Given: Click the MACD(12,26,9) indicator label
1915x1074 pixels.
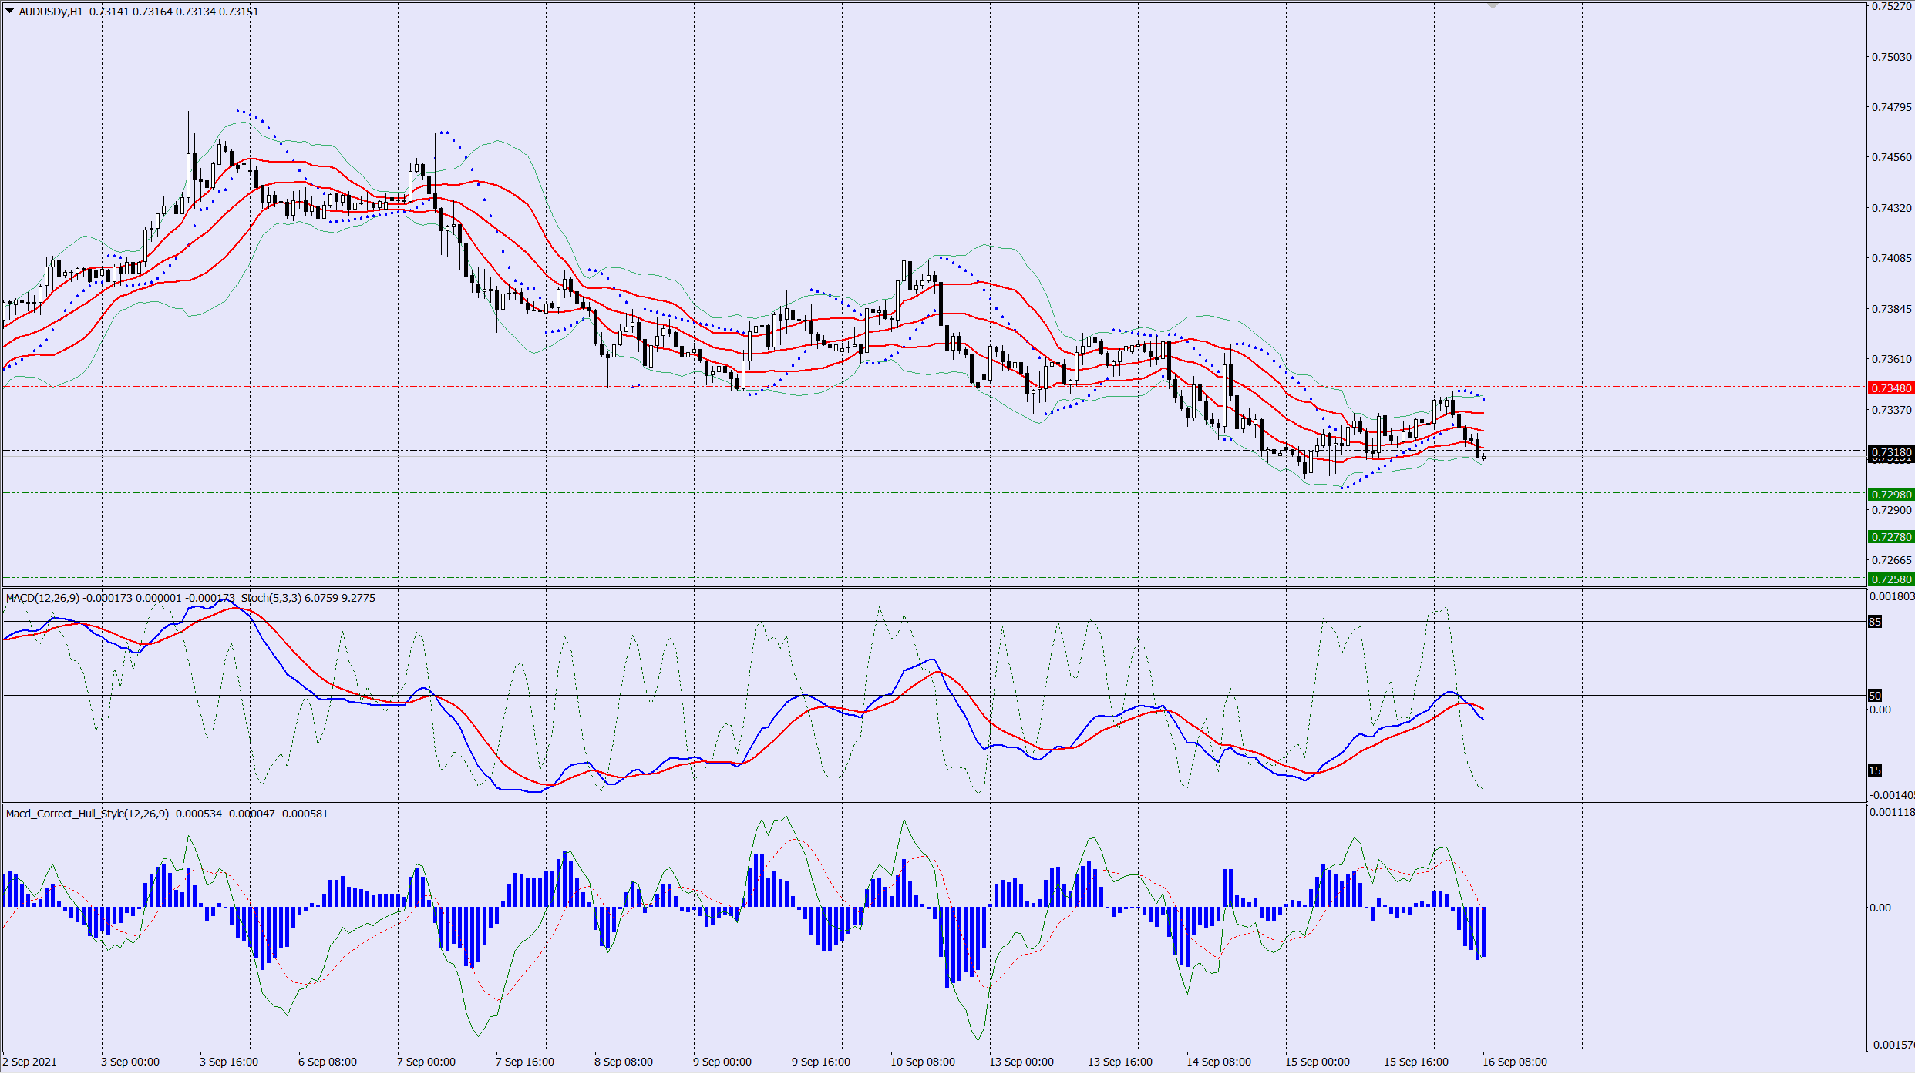Looking at the screenshot, I should tap(43, 598).
